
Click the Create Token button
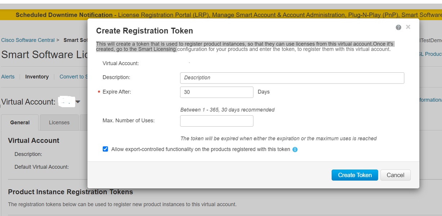[354, 175]
